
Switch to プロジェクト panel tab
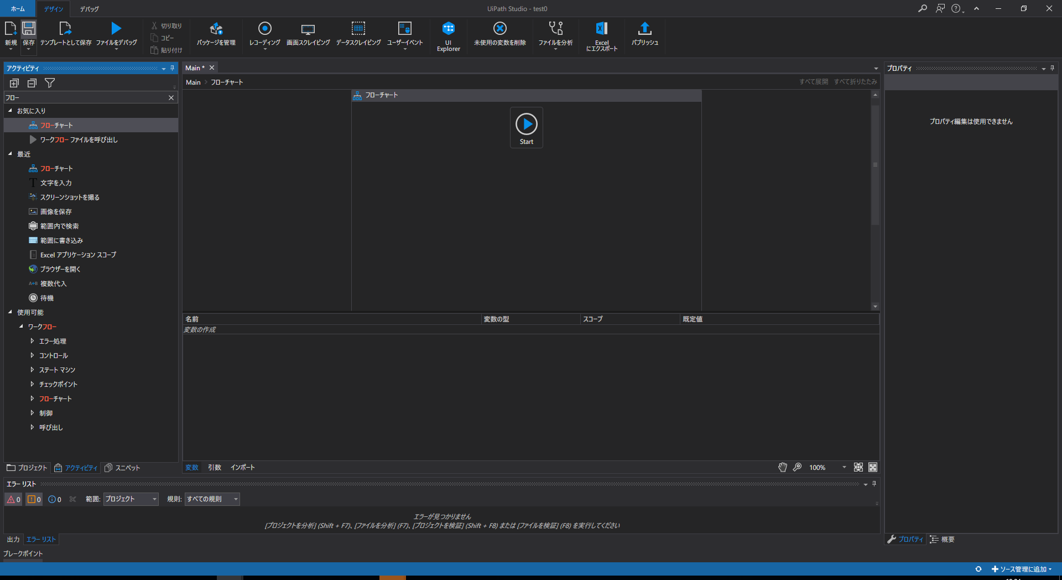point(27,468)
